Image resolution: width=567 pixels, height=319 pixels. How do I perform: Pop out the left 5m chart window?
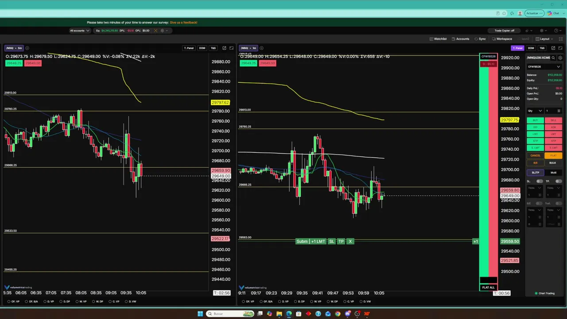(x=224, y=48)
